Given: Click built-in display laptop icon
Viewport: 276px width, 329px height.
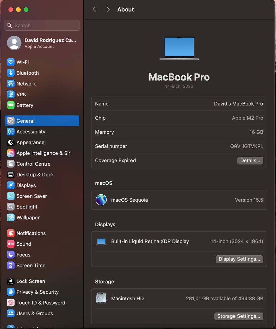Looking at the screenshot, I should pyautogui.click(x=101, y=242).
